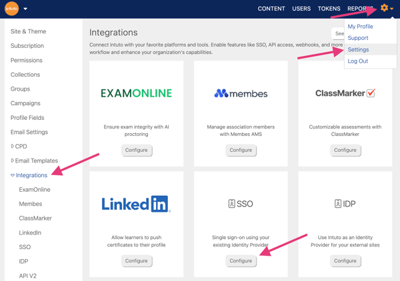The image size is (400, 281).
Task: Select Integrations in the sidebar
Action: (31, 175)
